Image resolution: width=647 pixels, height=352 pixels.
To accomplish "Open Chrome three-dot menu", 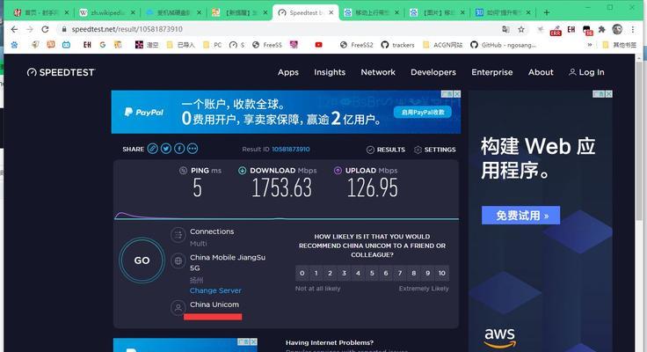I will pos(633,29).
